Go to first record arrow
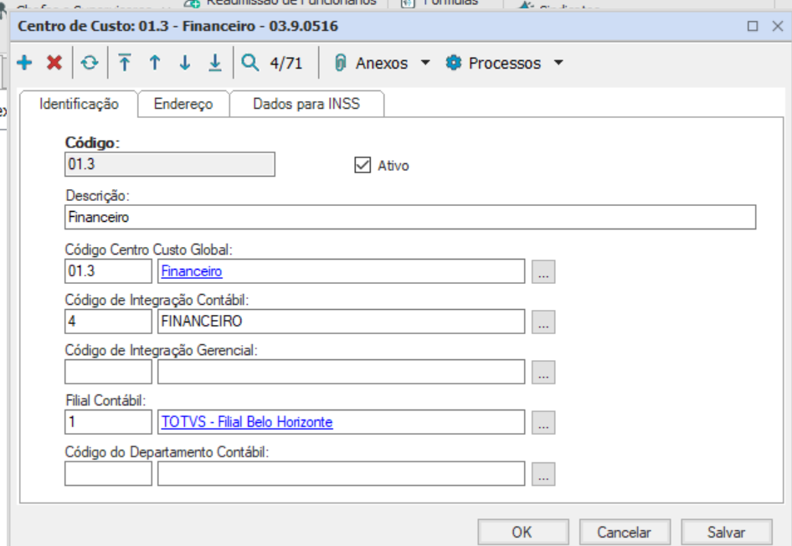 point(124,63)
